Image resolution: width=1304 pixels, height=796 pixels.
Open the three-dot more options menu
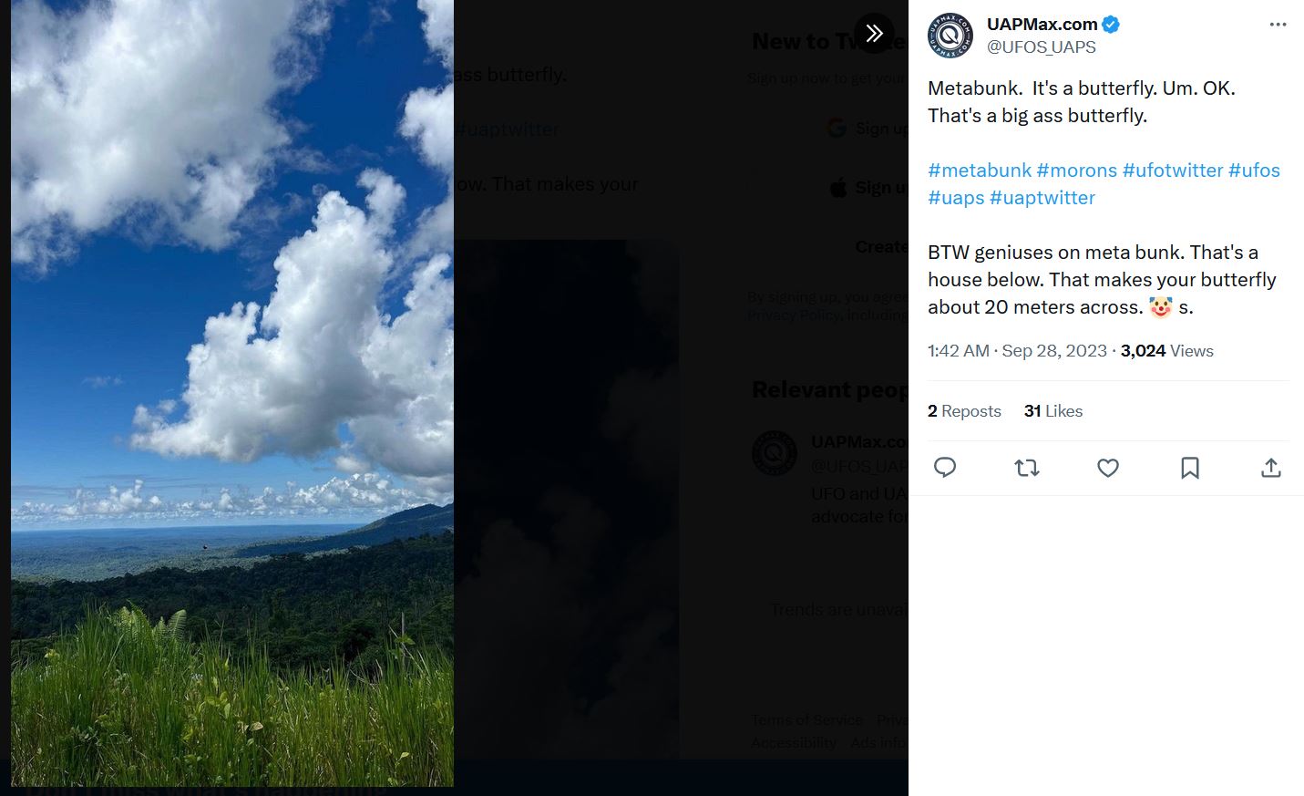pyautogui.click(x=1278, y=25)
